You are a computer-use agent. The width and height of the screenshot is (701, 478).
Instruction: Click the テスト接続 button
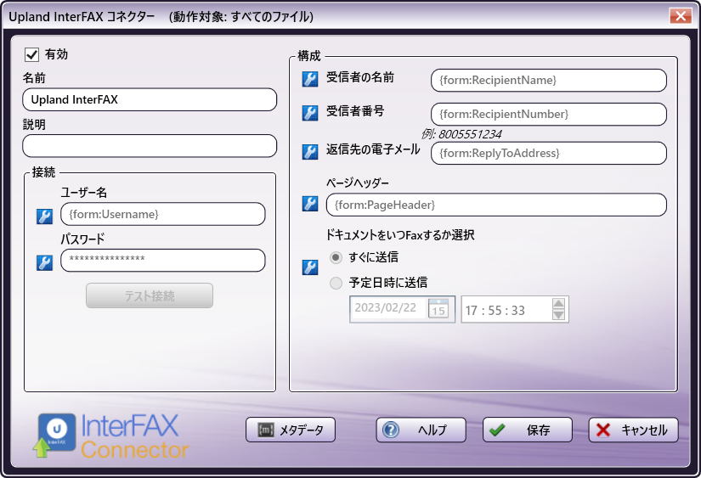150,295
